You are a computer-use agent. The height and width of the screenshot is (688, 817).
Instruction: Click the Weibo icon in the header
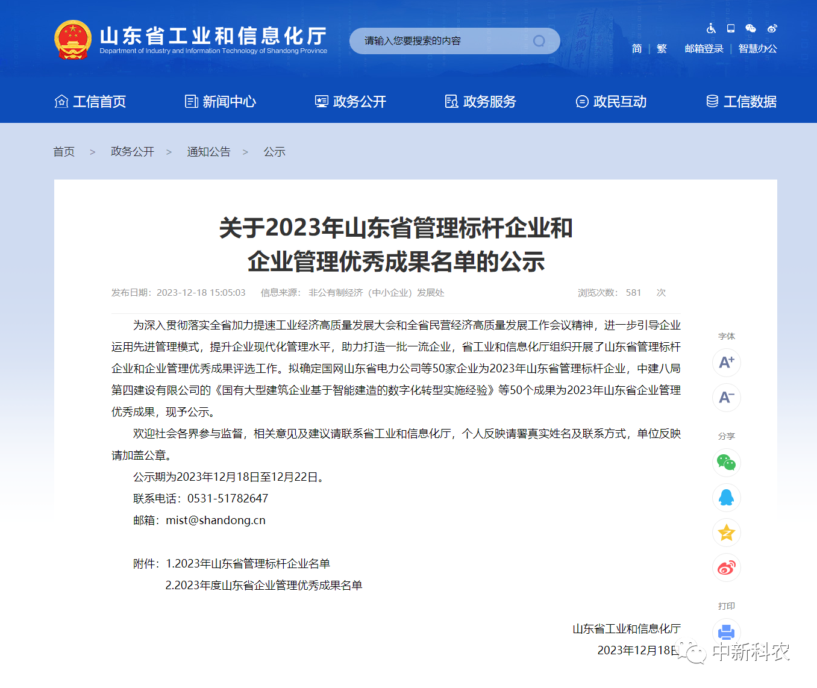[x=772, y=28]
